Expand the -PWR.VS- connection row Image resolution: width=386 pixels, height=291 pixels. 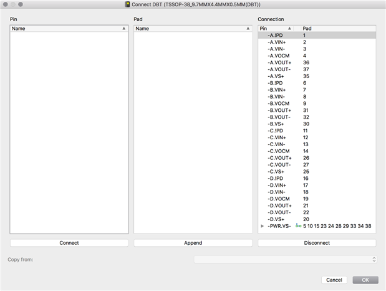point(262,226)
